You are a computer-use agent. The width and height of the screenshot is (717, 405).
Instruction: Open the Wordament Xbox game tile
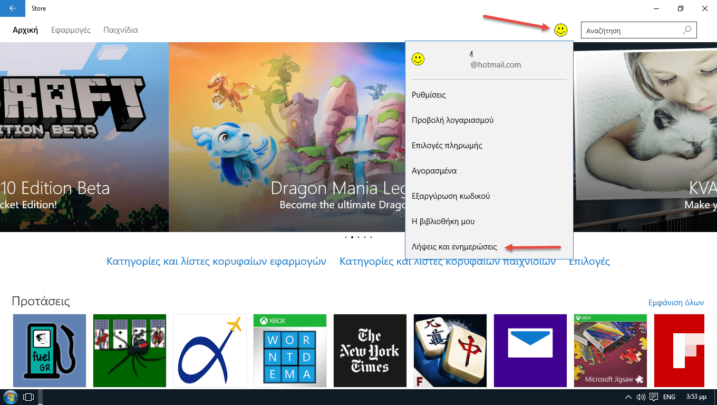point(290,351)
